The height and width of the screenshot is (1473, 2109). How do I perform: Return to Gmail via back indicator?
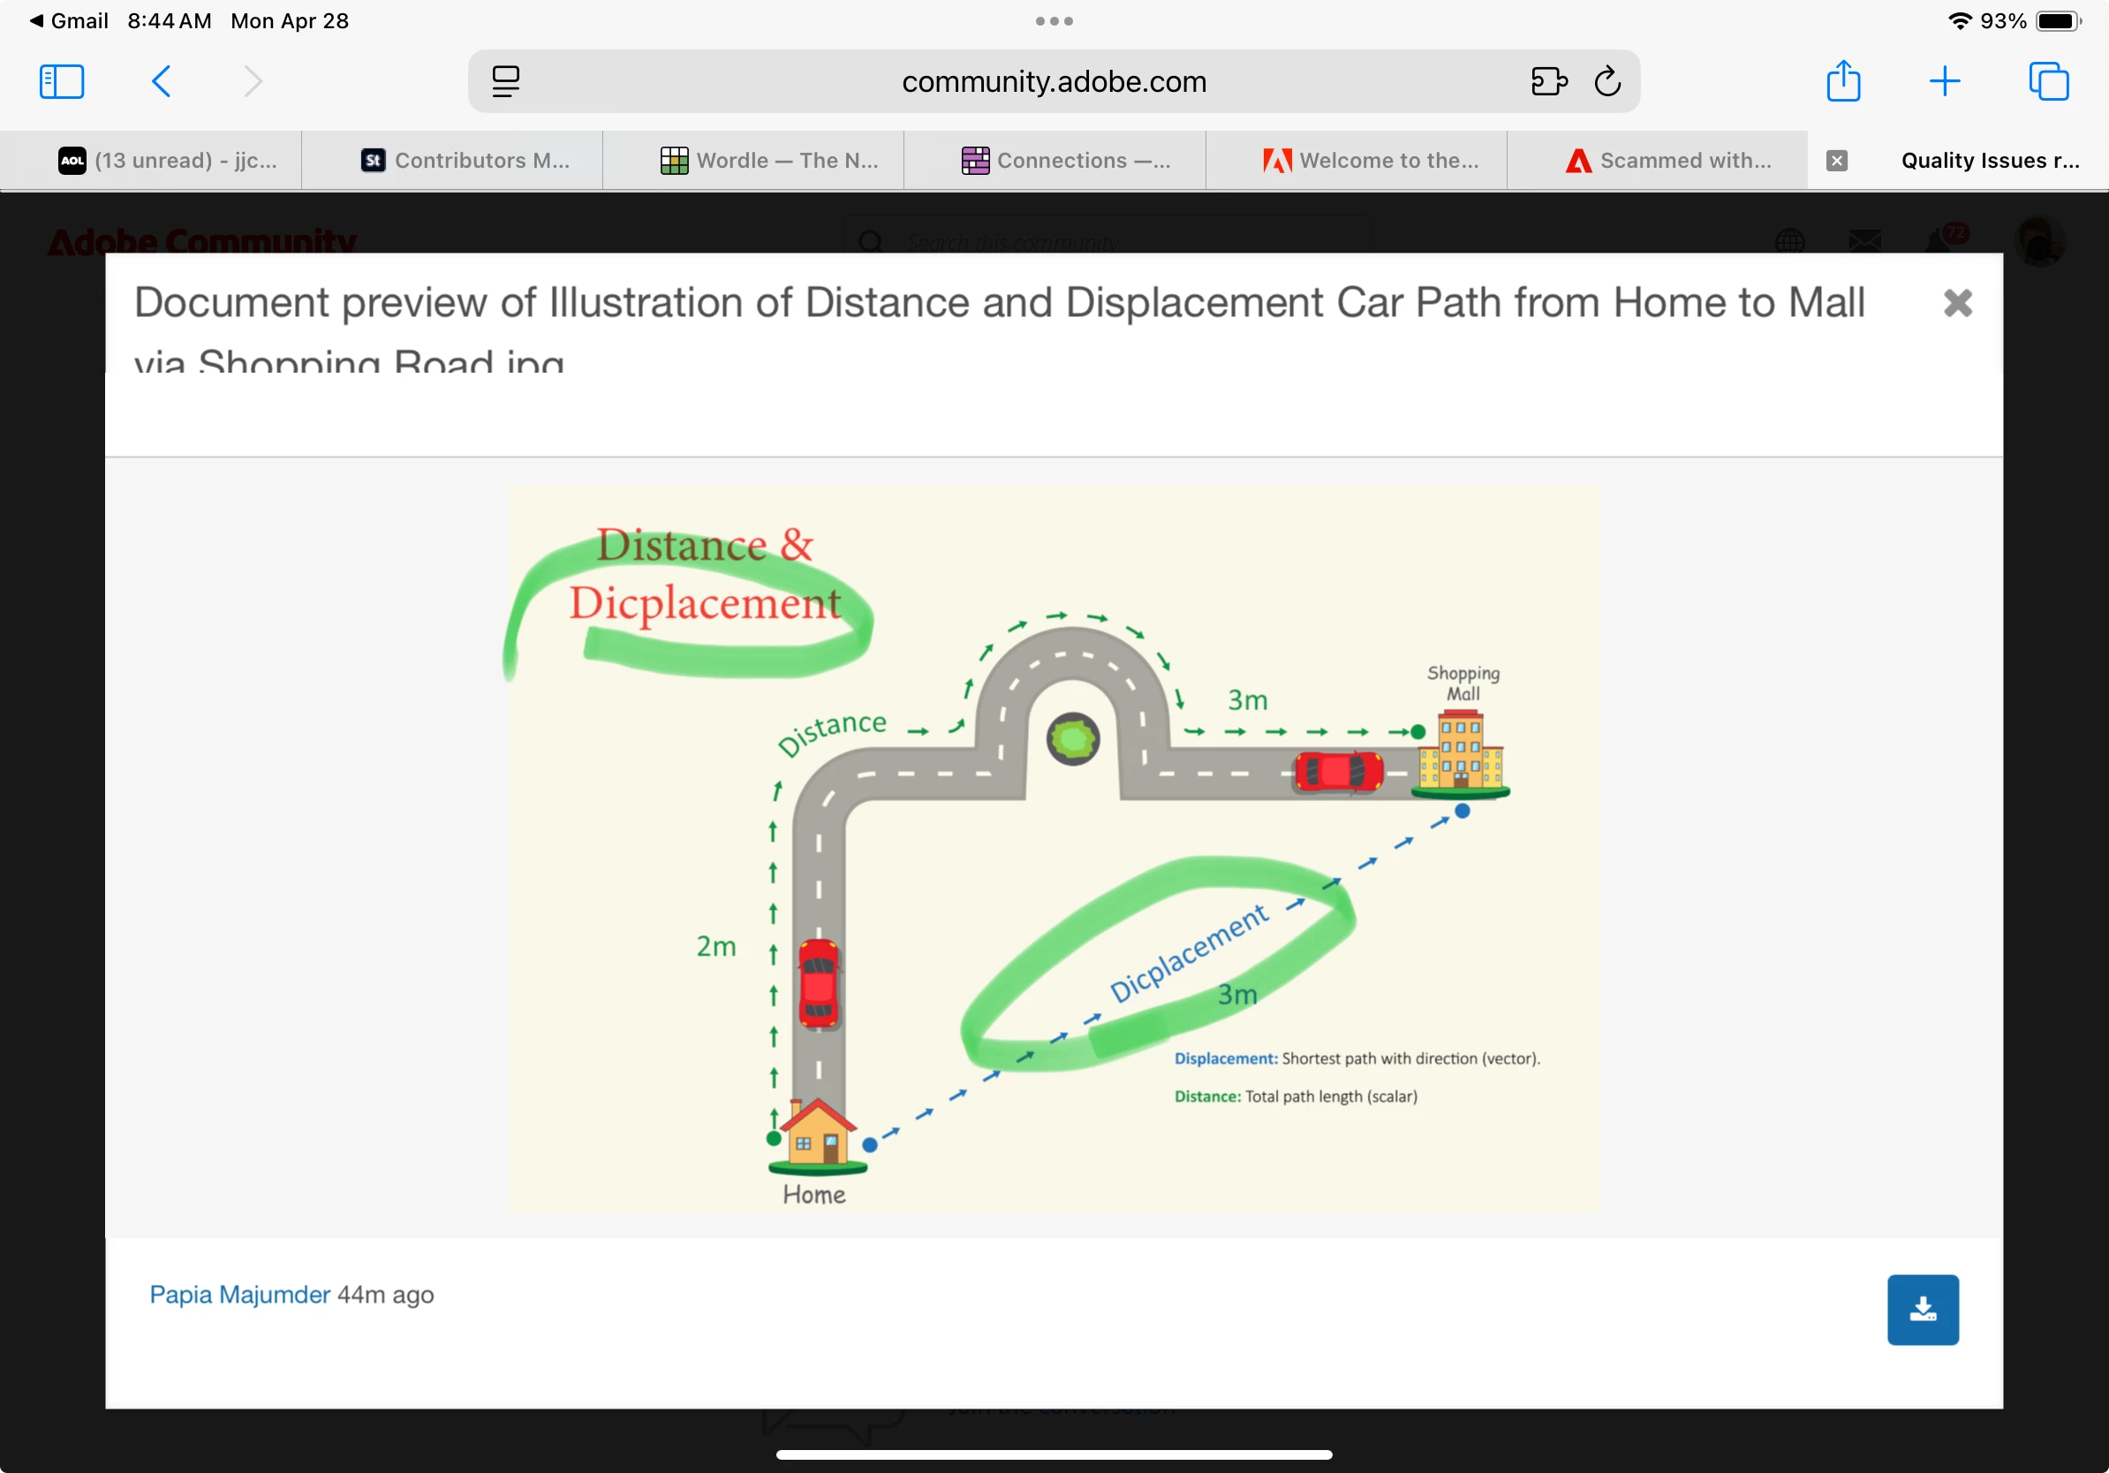coord(68,20)
